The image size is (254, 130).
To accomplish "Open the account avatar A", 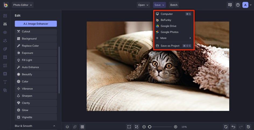I will coord(245,5).
